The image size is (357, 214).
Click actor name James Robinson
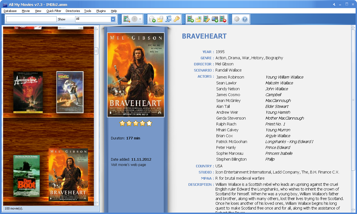(x=230, y=77)
